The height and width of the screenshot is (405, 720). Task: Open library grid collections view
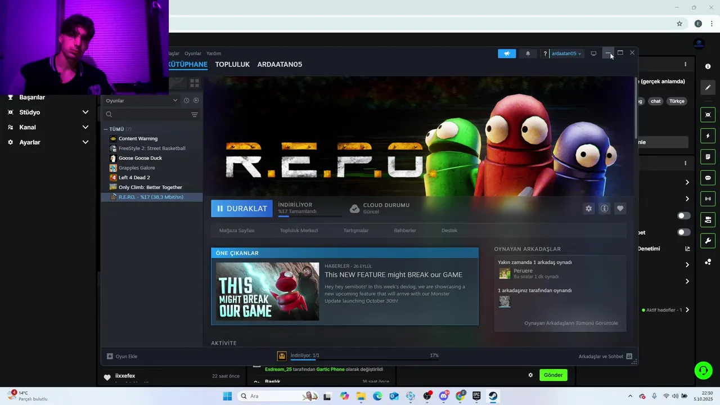(195, 83)
